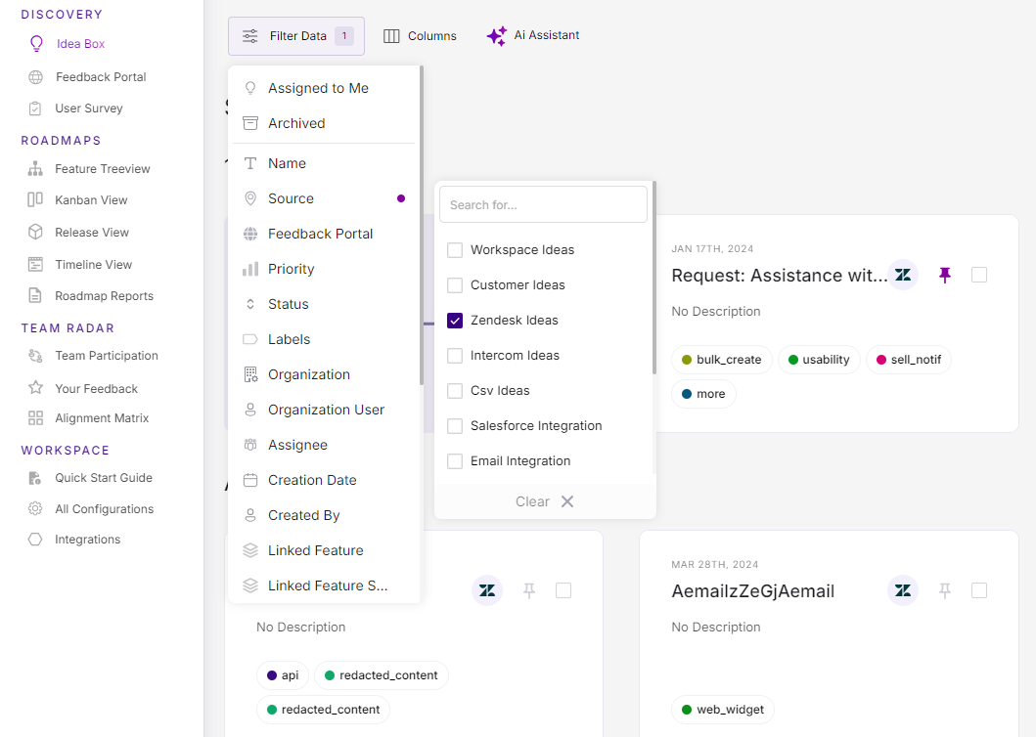Unpin the Request Assistance card
This screenshot has height=737, width=1036.
[944, 275]
